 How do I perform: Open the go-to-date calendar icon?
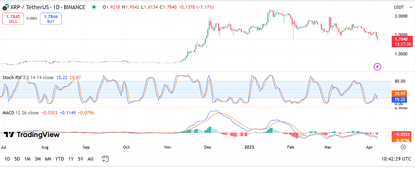(x=105, y=159)
